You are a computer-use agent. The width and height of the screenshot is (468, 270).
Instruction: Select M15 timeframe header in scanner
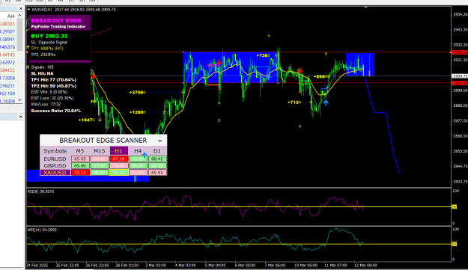(100, 151)
